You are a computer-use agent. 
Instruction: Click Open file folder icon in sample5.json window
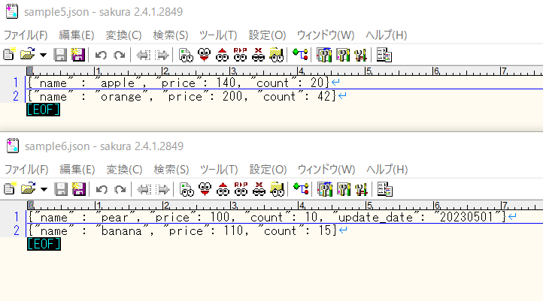pos(28,55)
